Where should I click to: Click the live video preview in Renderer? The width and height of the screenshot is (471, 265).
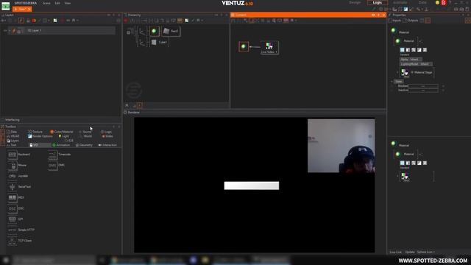[x=341, y=146]
